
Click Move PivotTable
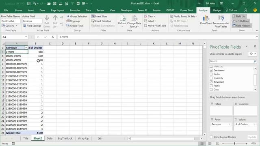155,26
